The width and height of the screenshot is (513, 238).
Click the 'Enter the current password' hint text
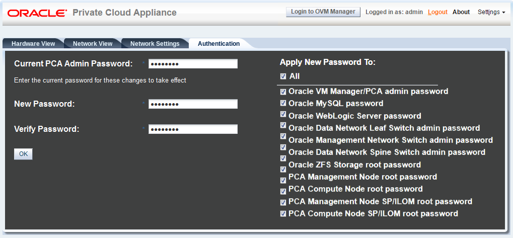pos(100,80)
